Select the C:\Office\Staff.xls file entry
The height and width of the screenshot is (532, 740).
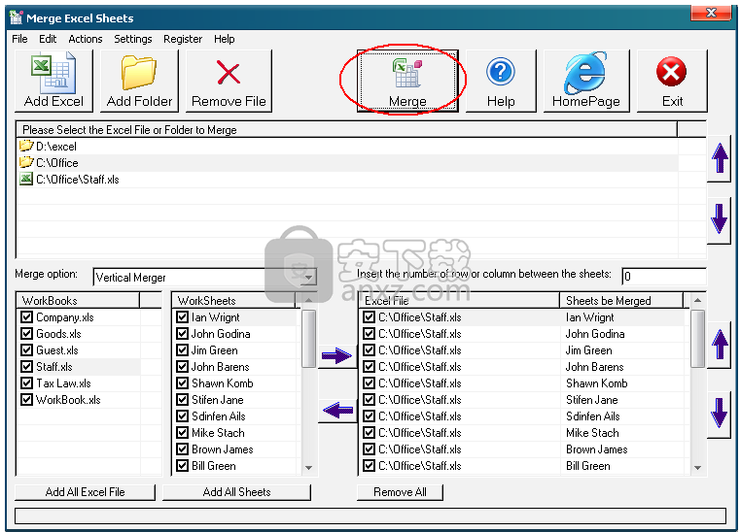click(x=69, y=179)
